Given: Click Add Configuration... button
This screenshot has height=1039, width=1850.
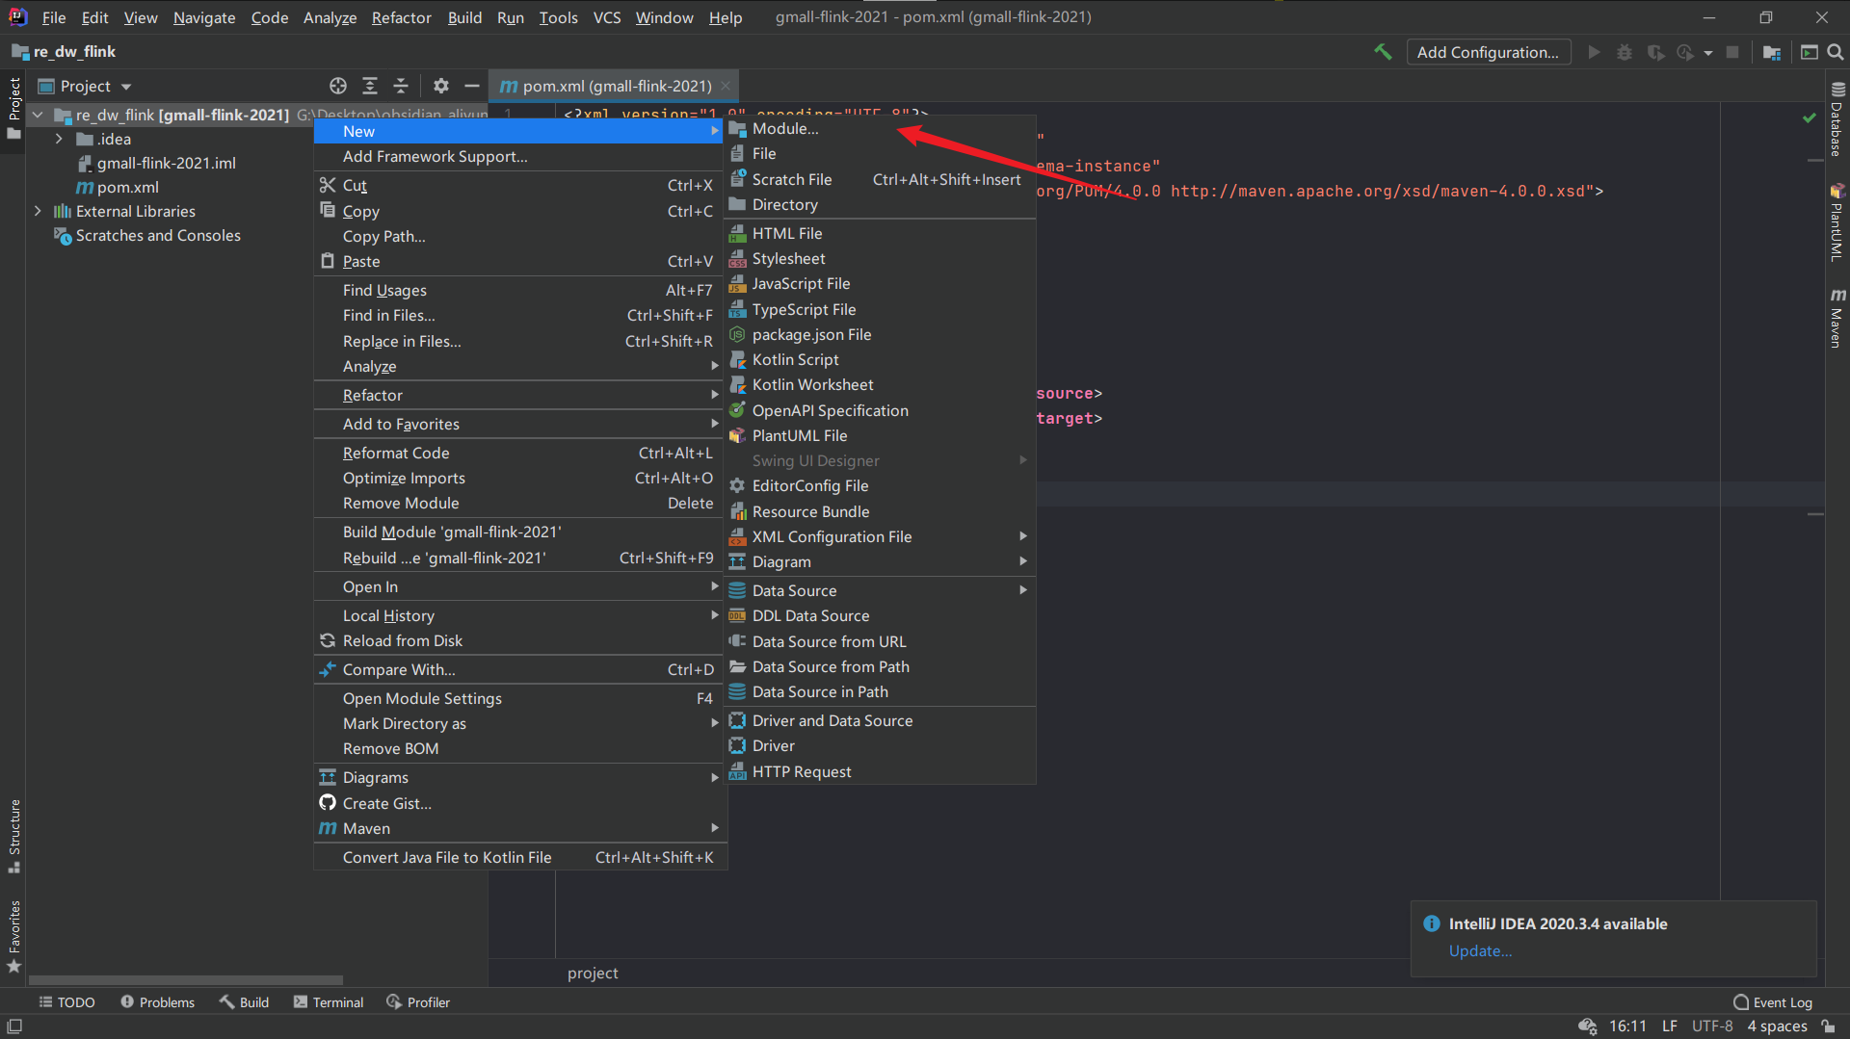Looking at the screenshot, I should click(1488, 52).
